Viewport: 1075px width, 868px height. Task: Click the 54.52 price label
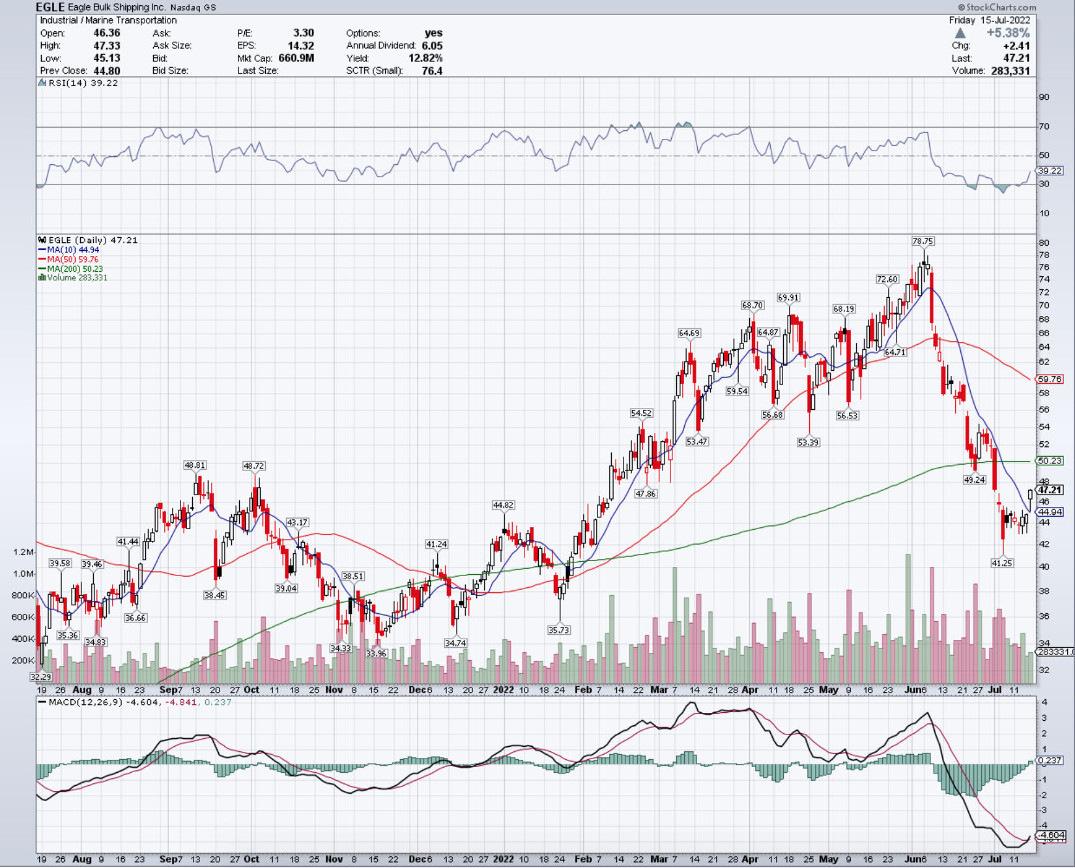tap(641, 413)
